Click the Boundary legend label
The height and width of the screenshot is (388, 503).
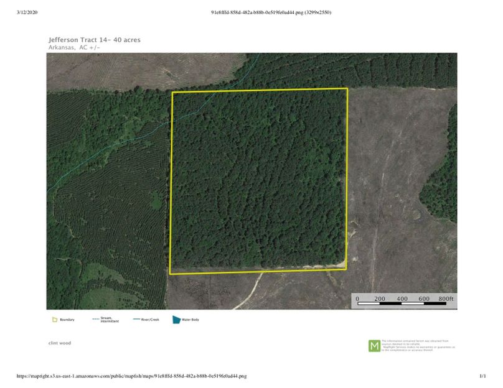67,320
